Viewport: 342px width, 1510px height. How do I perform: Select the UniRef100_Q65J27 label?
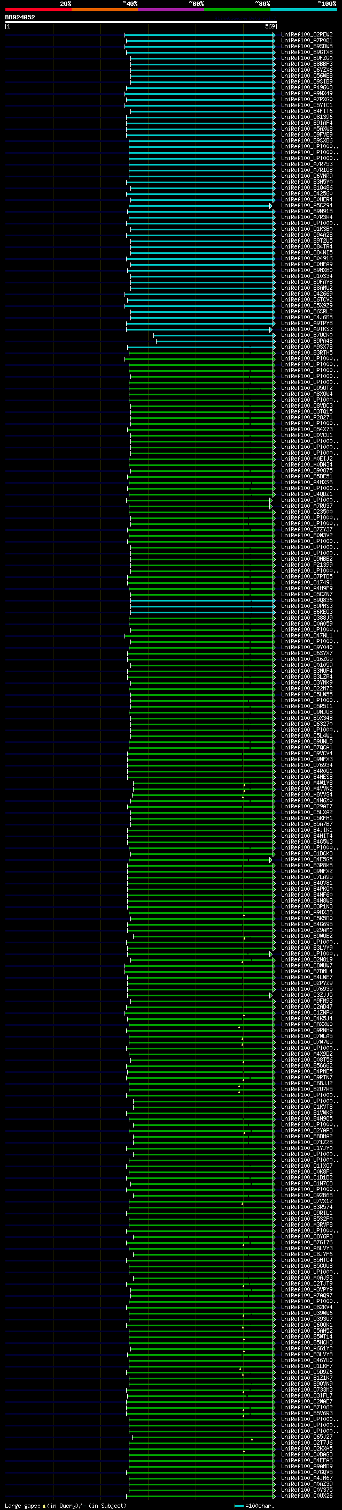pos(306,1437)
